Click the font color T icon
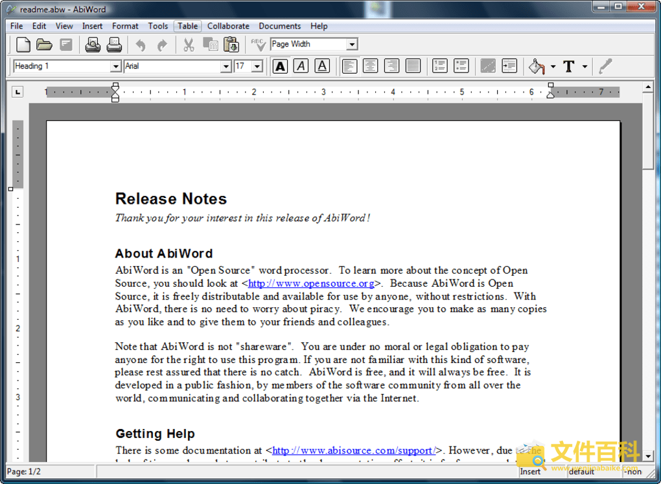This screenshot has height=484, width=661. tap(569, 66)
